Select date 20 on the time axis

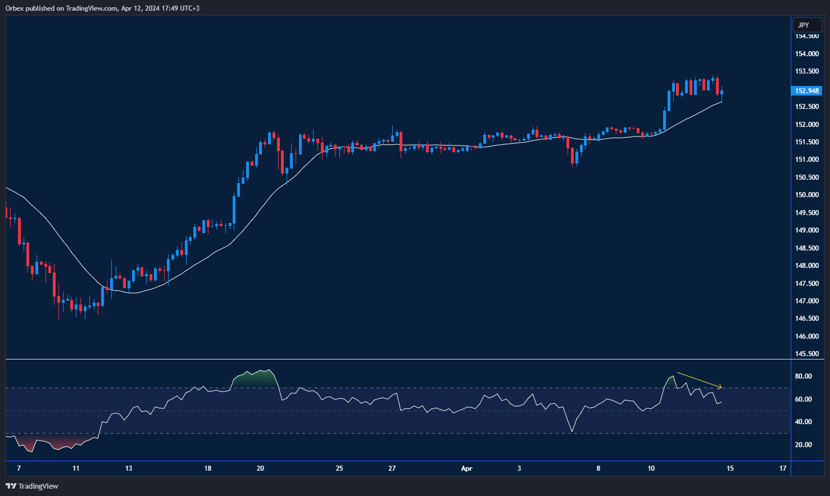tap(260, 468)
